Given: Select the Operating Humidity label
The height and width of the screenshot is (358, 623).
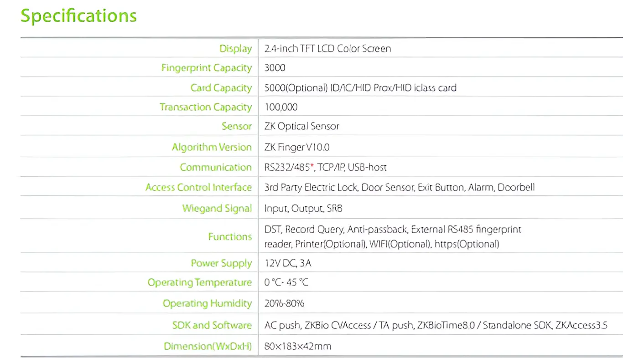Looking at the screenshot, I should [x=207, y=303].
